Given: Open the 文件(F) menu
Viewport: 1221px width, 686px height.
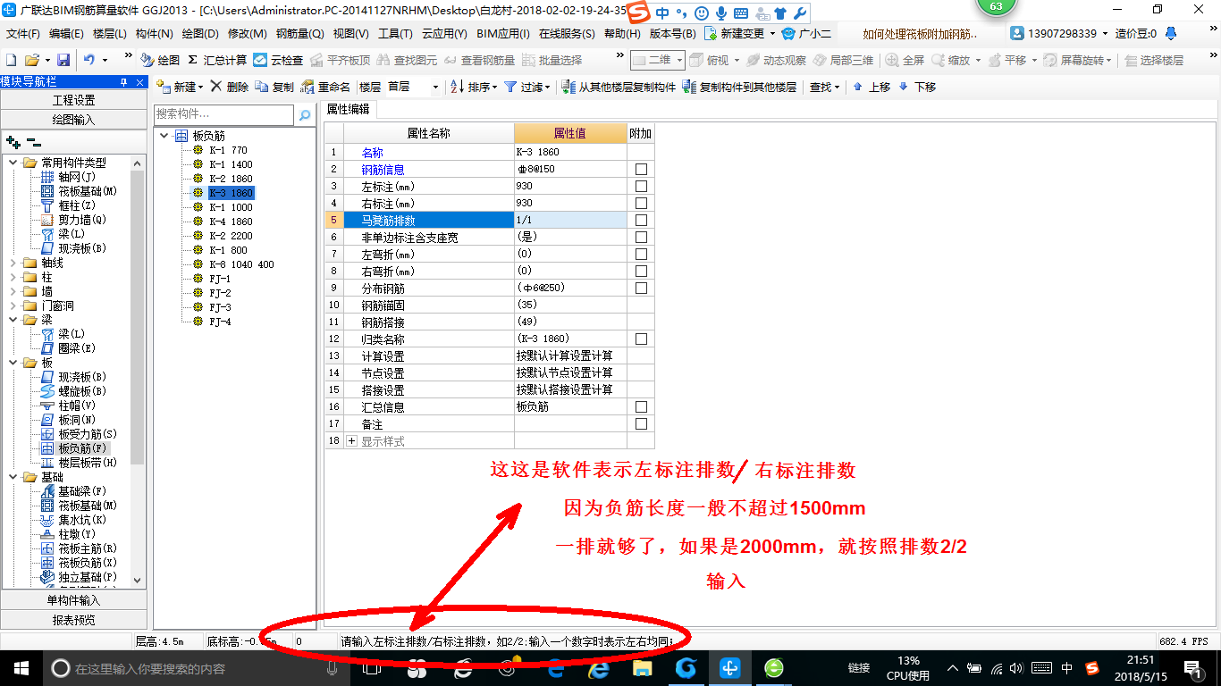Looking at the screenshot, I should (23, 34).
